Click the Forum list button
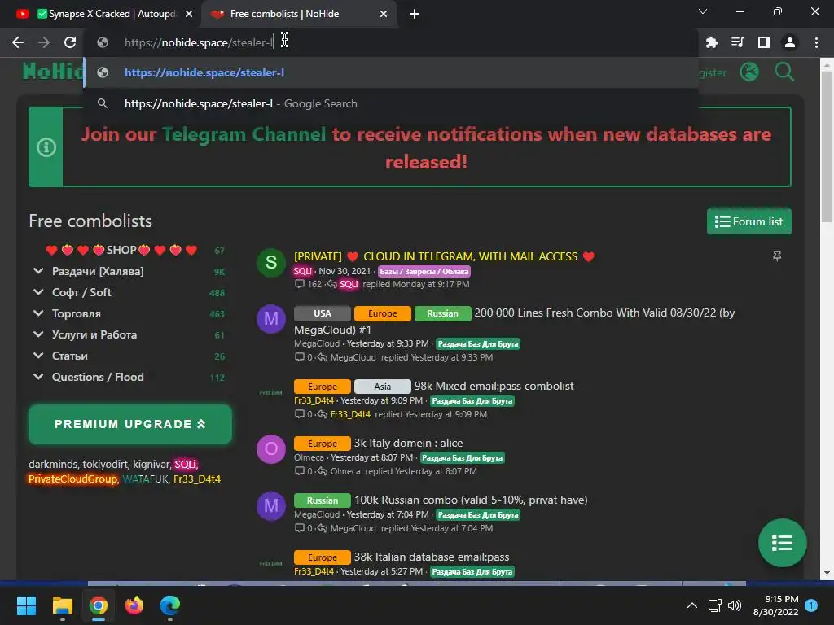The image size is (834, 625). [x=749, y=221]
